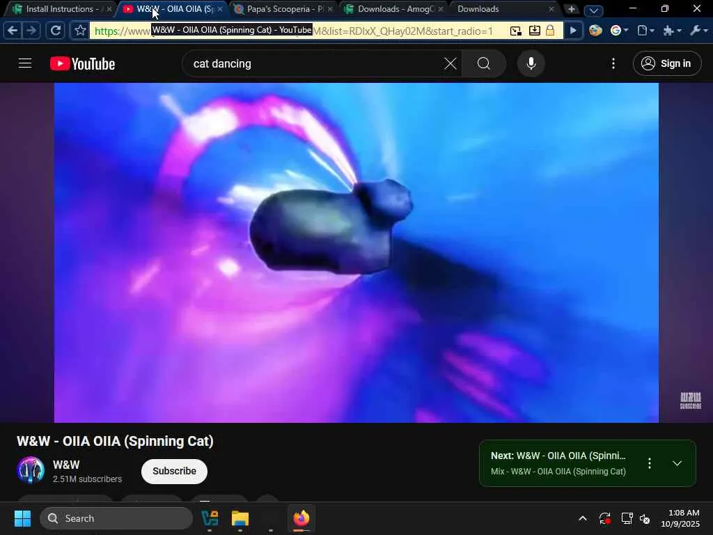Open the Next: W&W - OIIA OIIA mix title
The image size is (713, 535).
coord(558,456)
